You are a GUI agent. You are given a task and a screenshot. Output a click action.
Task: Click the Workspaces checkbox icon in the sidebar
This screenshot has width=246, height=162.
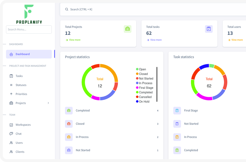click(x=11, y=125)
